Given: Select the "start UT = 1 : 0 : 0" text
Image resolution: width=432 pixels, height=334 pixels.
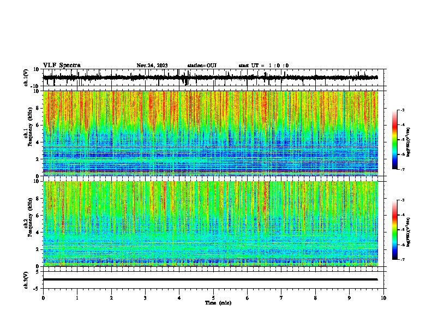Looking at the screenshot, I should pyautogui.click(x=263, y=65).
